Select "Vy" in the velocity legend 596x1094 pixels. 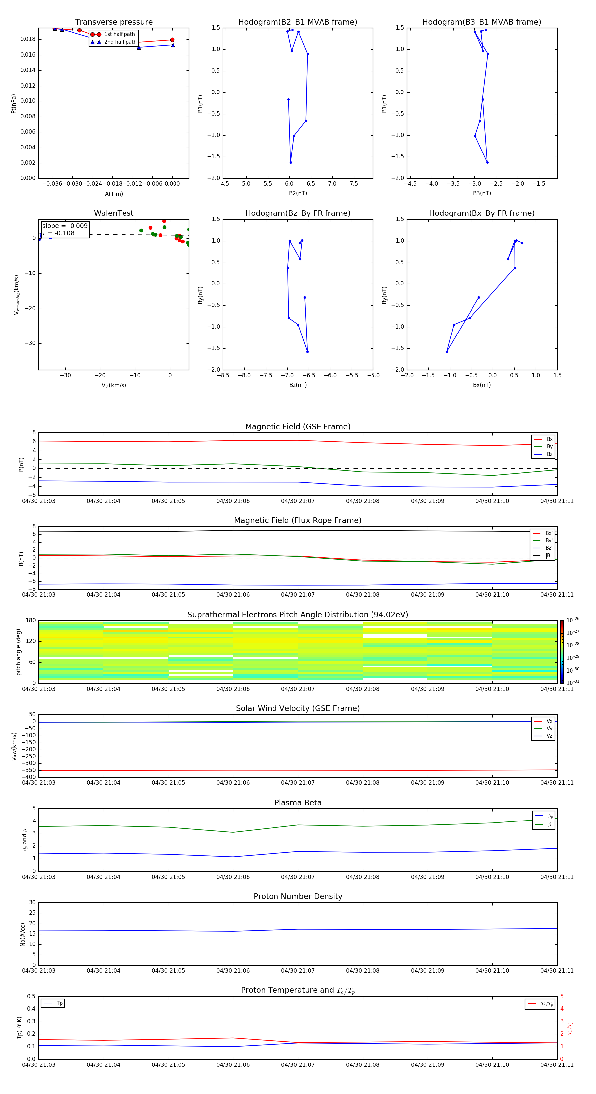tap(544, 729)
